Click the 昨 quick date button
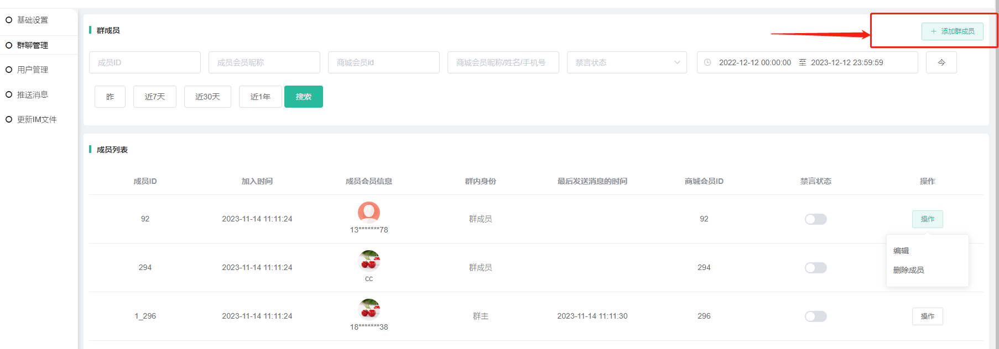The height and width of the screenshot is (349, 999). [110, 97]
